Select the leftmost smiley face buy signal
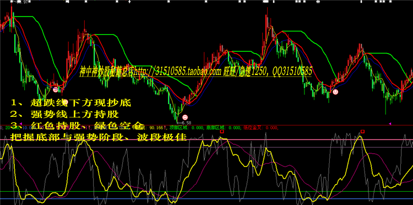 (55, 90)
